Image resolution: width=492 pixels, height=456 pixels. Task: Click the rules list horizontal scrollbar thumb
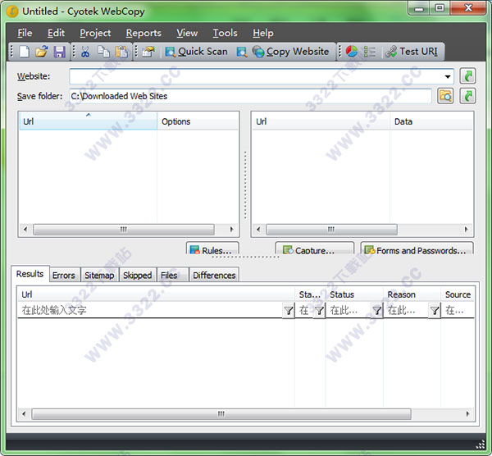click(124, 229)
